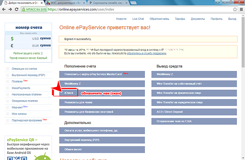Click the vertical page scrollbar thumb

[x=243, y=43]
